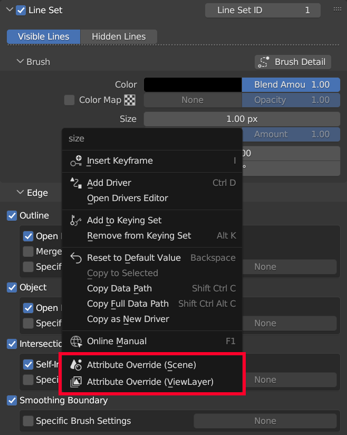The width and height of the screenshot is (347, 435).
Task: Disable the Outline checkbox under Edge
Action: (12, 215)
